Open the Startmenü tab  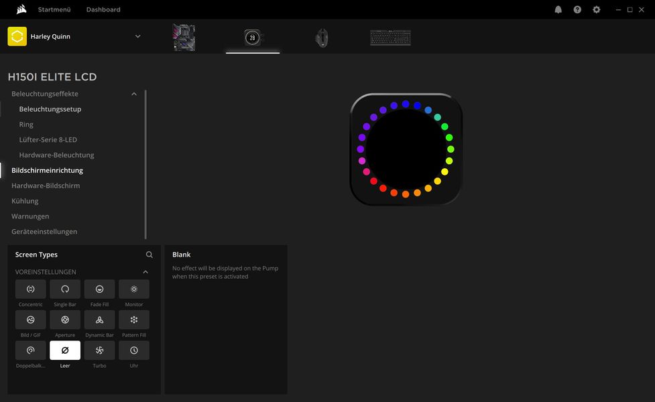(54, 9)
